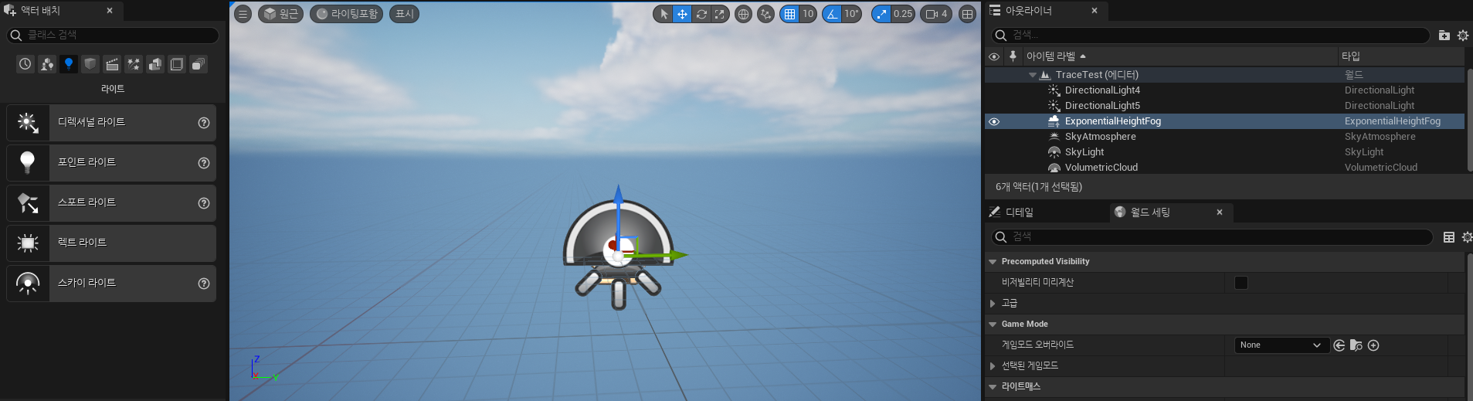Browse to game mode asset in content browser

pyautogui.click(x=1356, y=345)
